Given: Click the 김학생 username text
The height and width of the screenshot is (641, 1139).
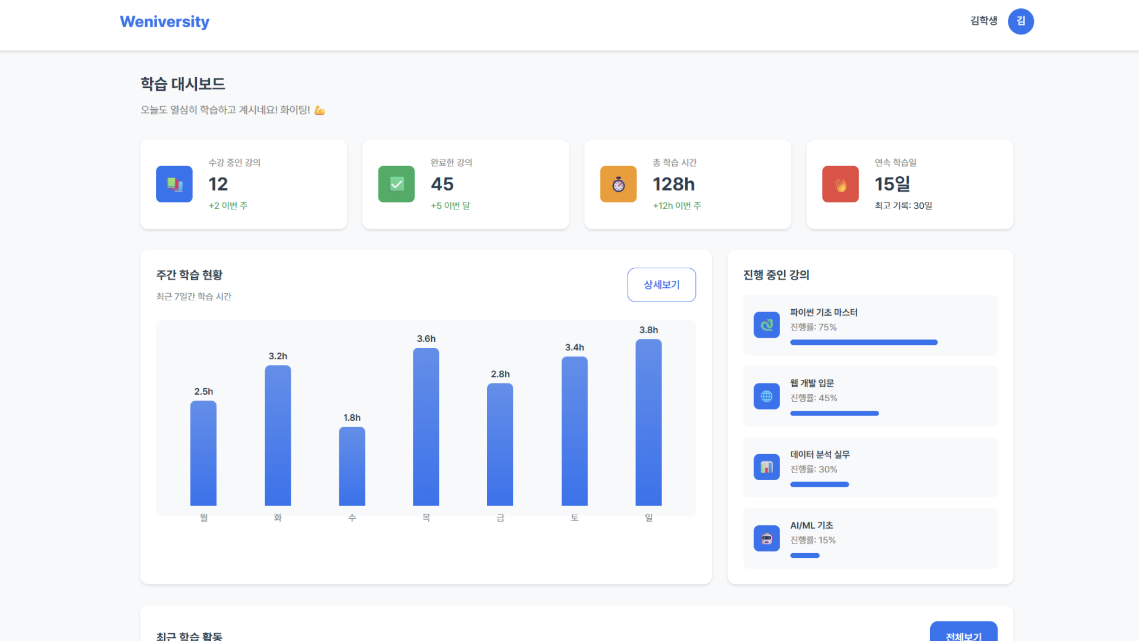Looking at the screenshot, I should [984, 21].
